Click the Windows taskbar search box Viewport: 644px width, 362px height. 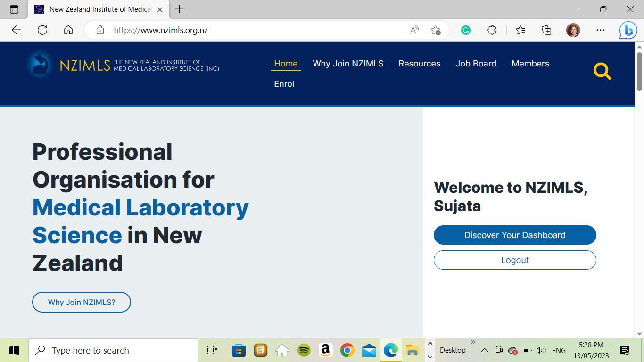(113, 350)
